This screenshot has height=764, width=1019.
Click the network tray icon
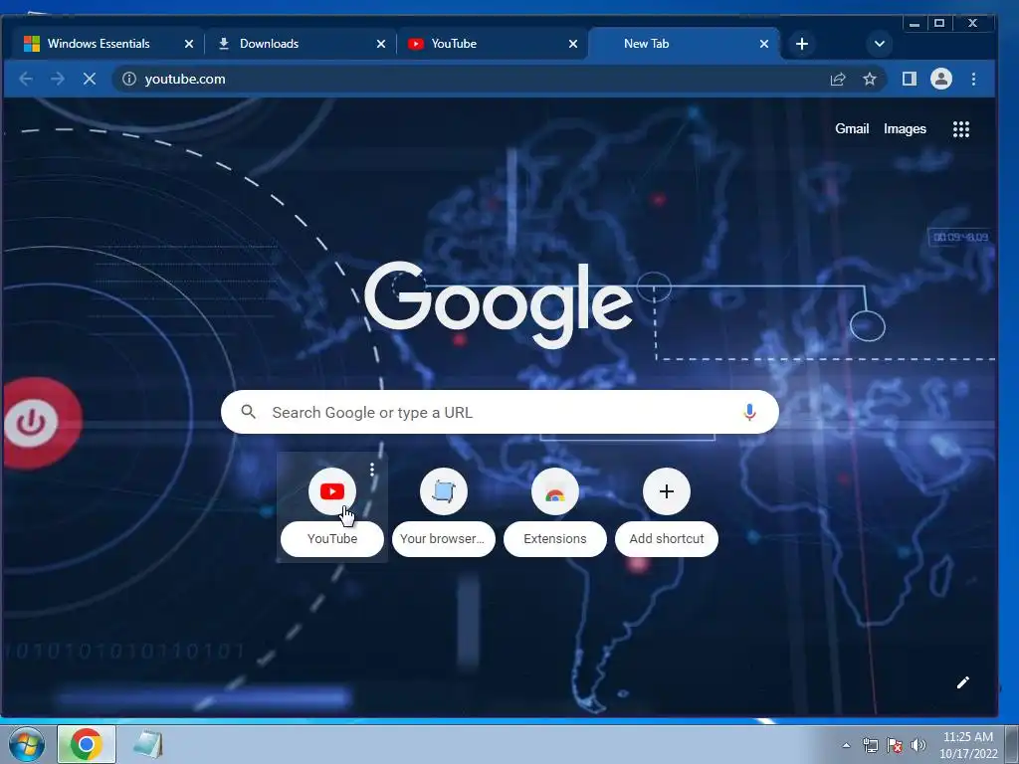point(870,745)
